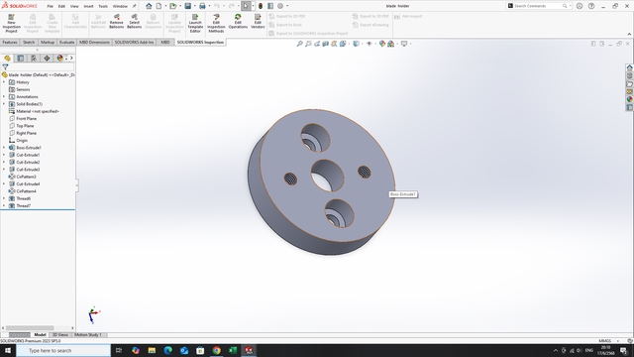The image size is (634, 357).
Task: Launch Template Editor
Action: [195, 23]
